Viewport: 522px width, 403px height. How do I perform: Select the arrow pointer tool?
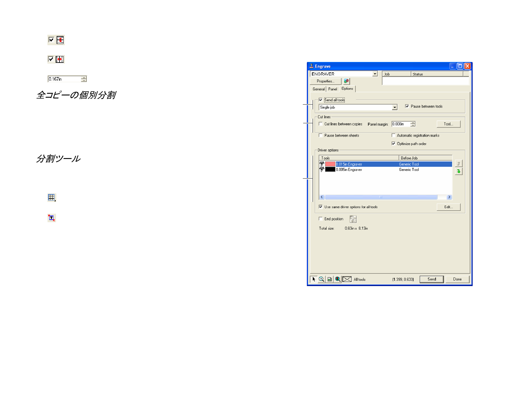tap(314, 279)
